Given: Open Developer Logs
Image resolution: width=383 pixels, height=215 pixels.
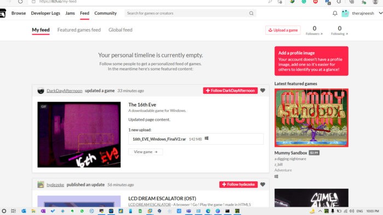Looking at the screenshot, I should point(45,14).
